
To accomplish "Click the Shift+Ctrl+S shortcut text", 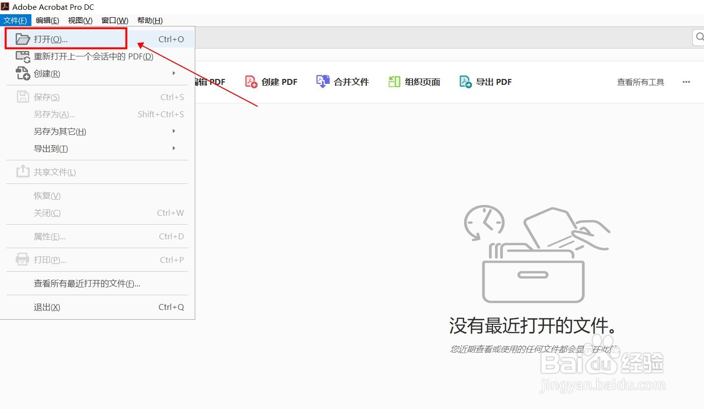I will 161,114.
